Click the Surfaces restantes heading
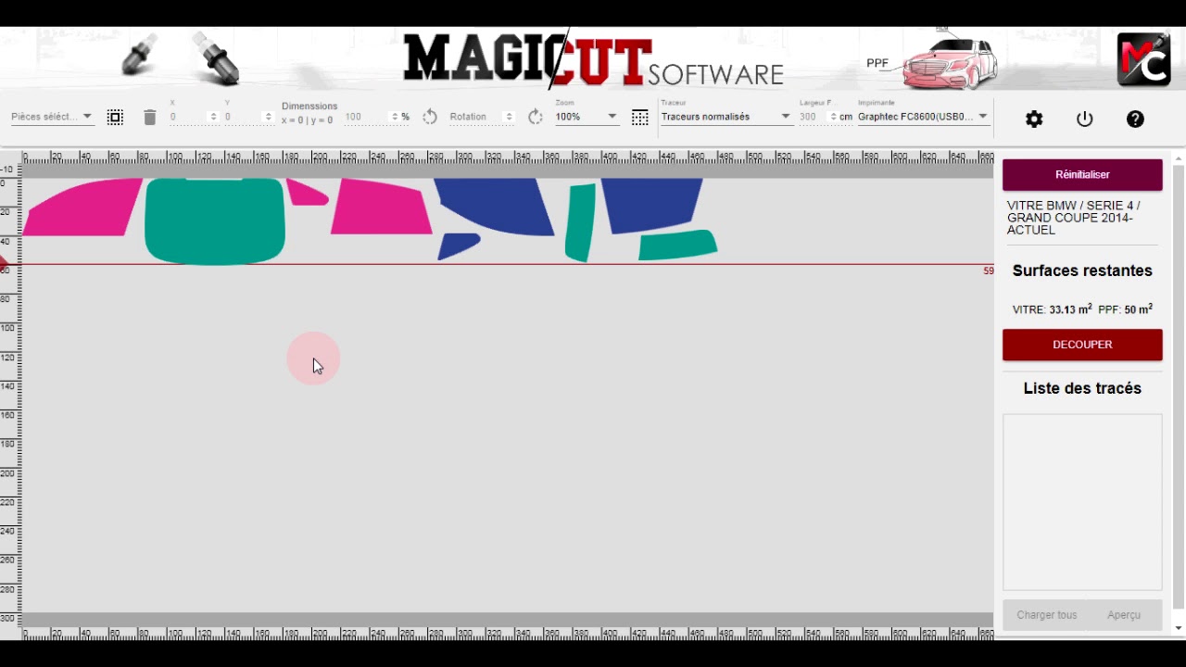 pyautogui.click(x=1082, y=271)
